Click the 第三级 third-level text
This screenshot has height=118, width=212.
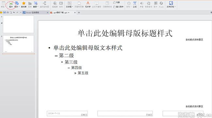[71, 62]
